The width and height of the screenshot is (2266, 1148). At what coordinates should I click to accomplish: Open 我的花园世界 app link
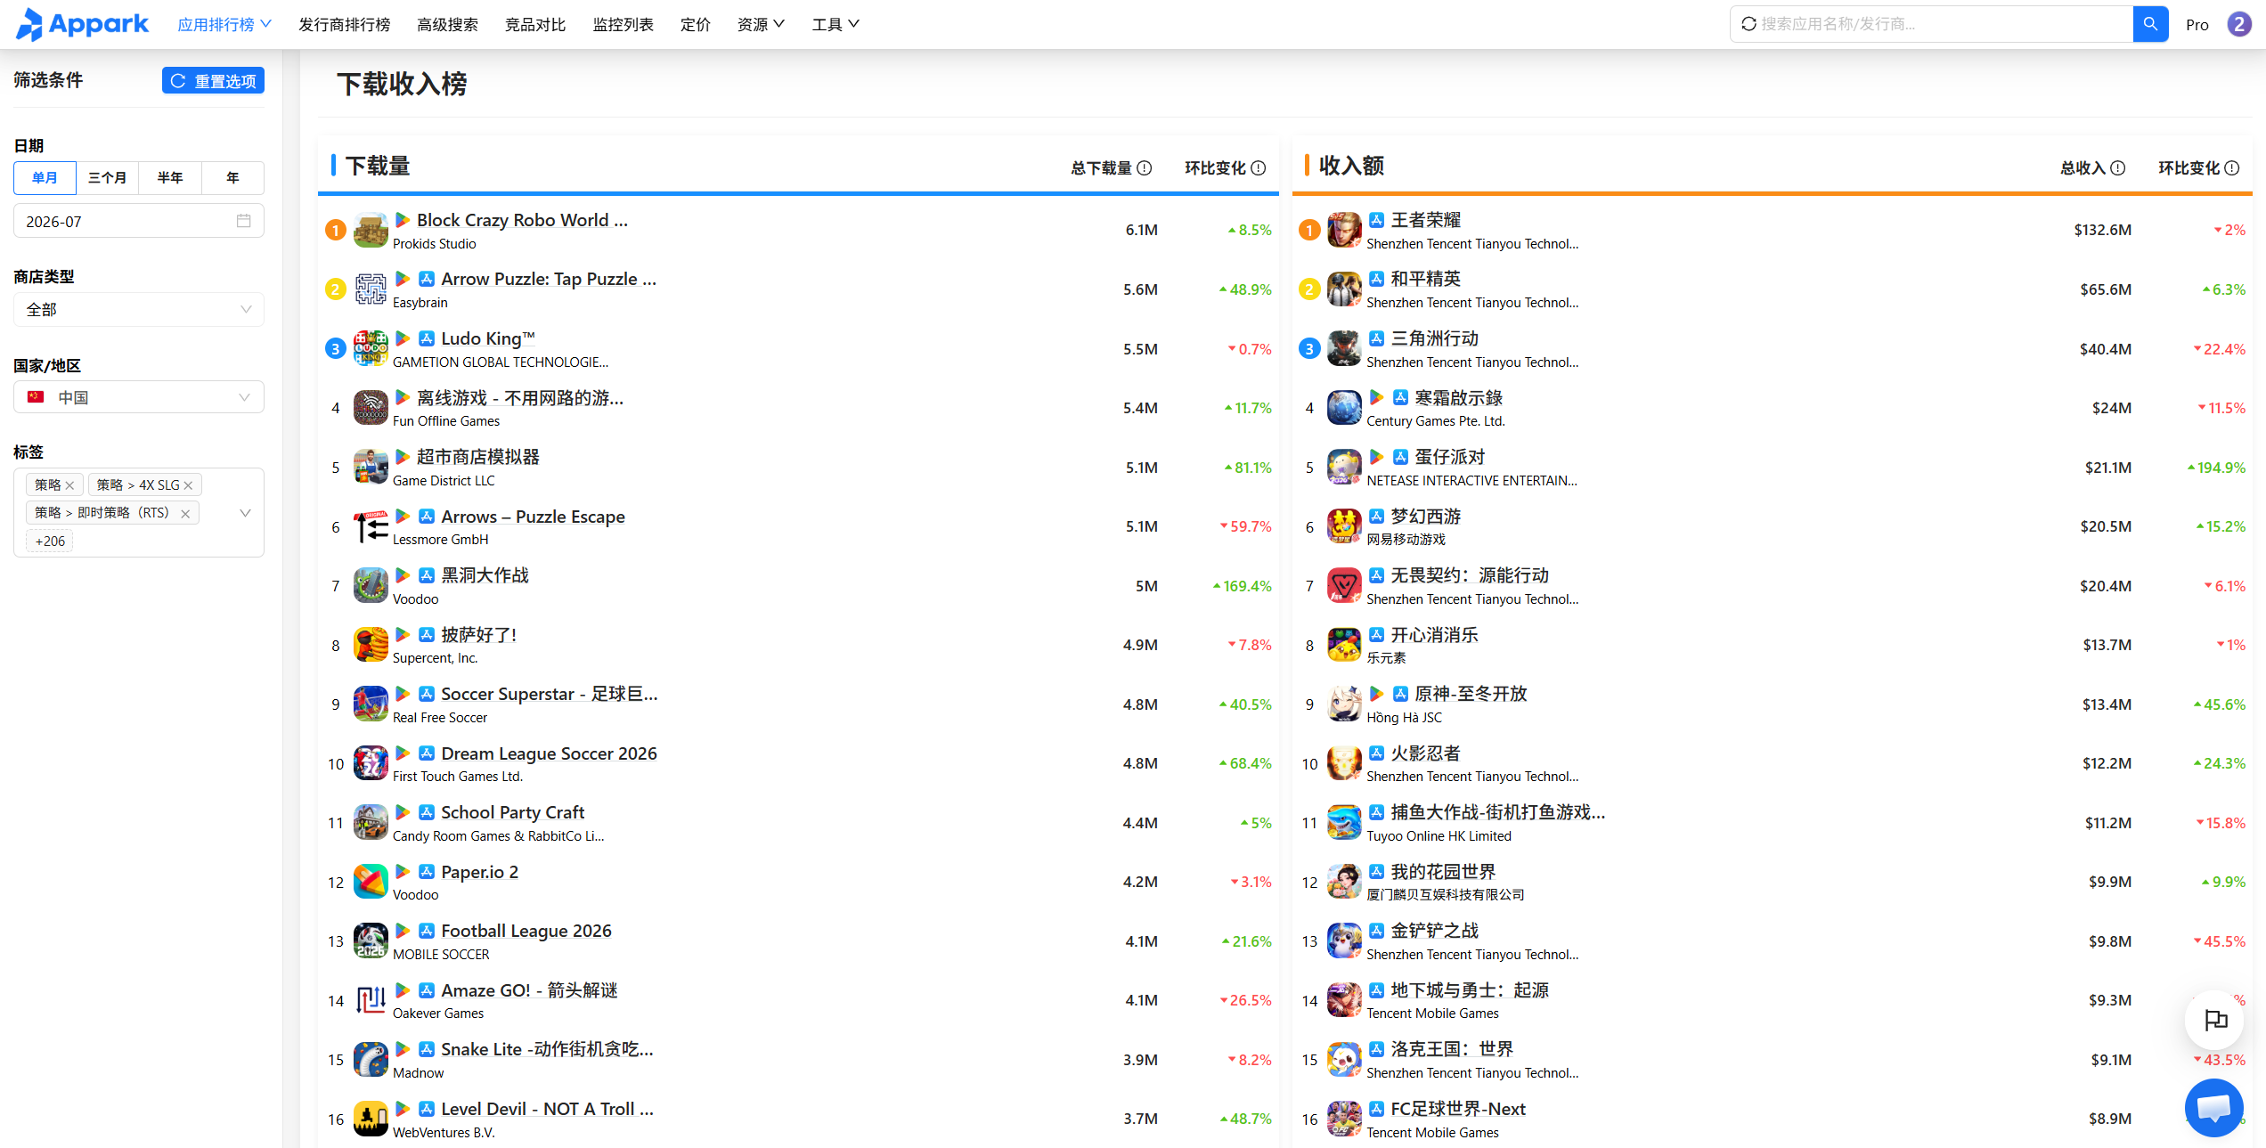pyautogui.click(x=1443, y=872)
